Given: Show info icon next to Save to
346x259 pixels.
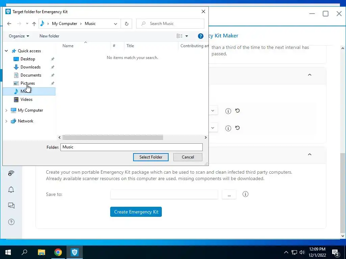Looking at the screenshot, I should (x=245, y=194).
